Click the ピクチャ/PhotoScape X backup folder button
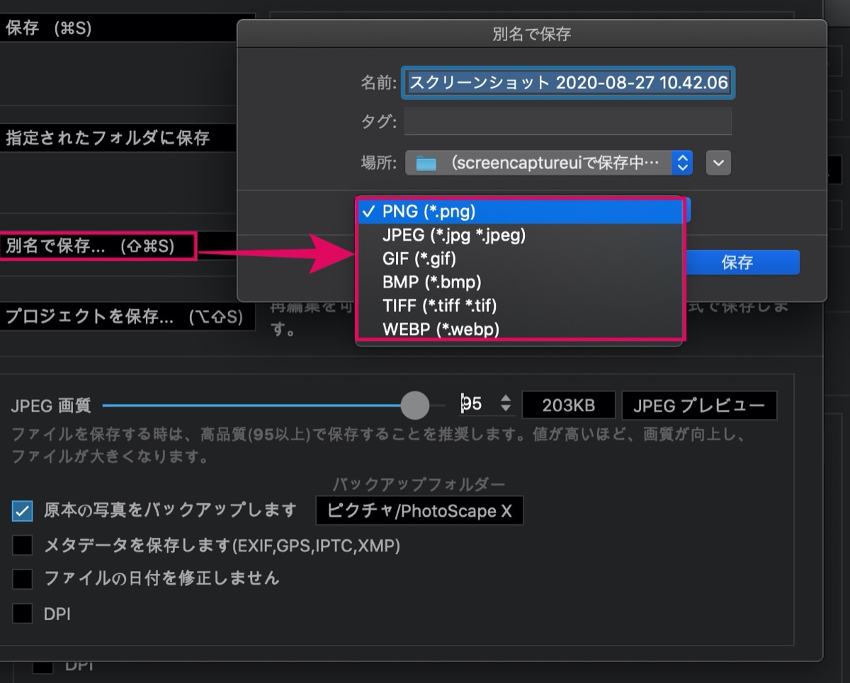Screen dimensions: 850x683 pyautogui.click(x=419, y=510)
